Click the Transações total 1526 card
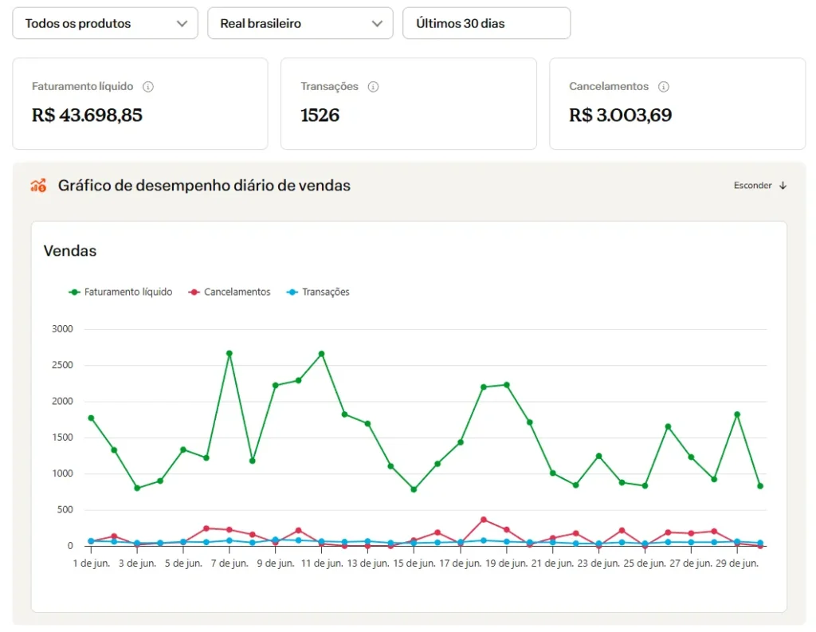816x632 pixels. click(320, 116)
